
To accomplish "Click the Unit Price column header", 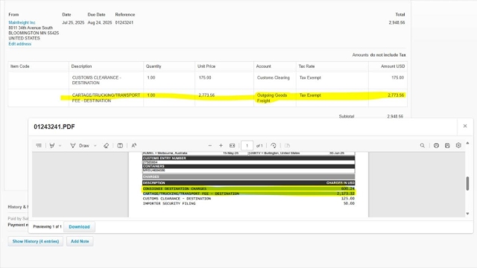I will click(x=206, y=66).
